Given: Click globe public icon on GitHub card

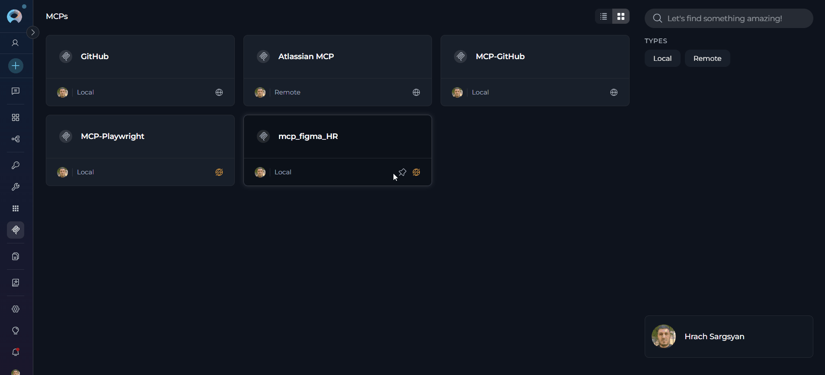Looking at the screenshot, I should pos(219,92).
